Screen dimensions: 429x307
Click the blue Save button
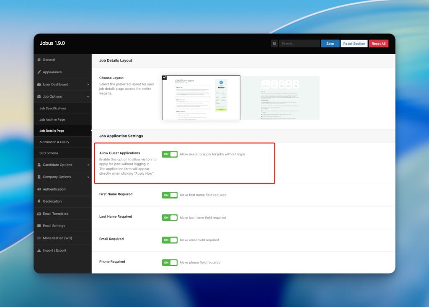tap(330, 44)
